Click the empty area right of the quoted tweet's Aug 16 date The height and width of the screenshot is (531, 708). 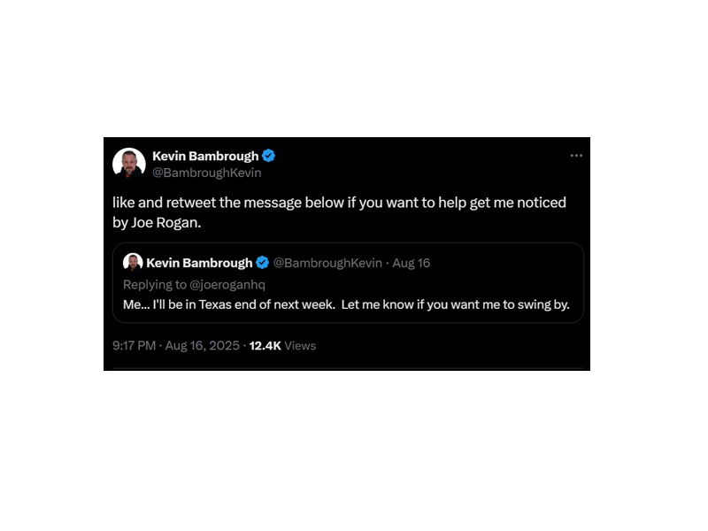tap(504, 263)
